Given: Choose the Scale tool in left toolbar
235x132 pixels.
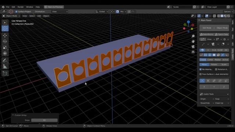Looking at the screenshot, I should [x=5, y=47].
